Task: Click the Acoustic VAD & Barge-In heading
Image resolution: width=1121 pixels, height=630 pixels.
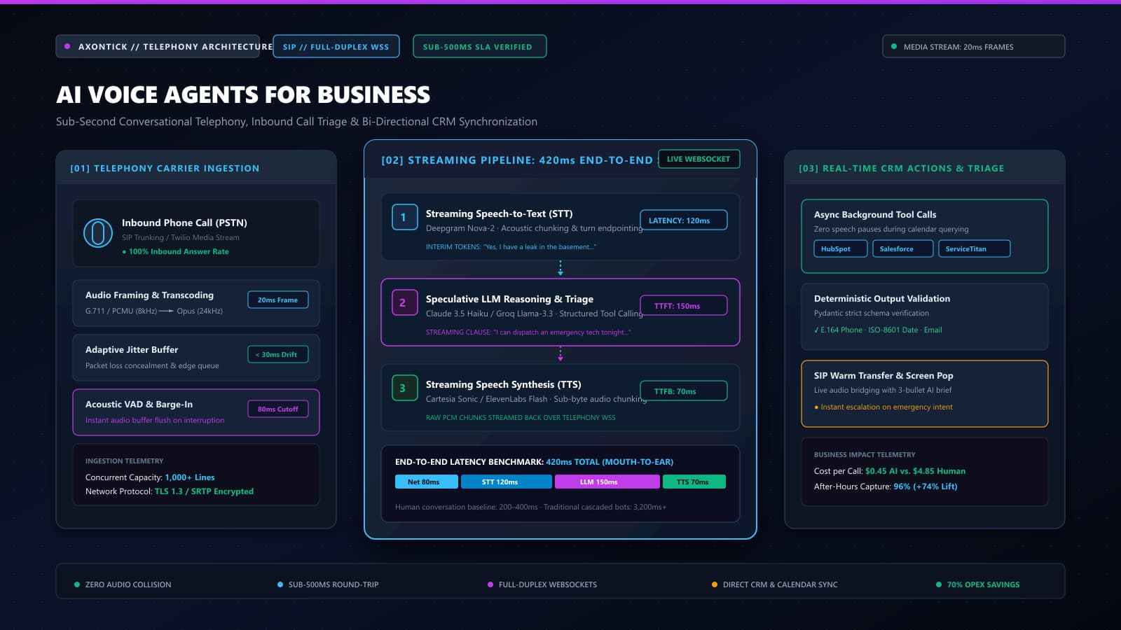Action: [x=139, y=404]
